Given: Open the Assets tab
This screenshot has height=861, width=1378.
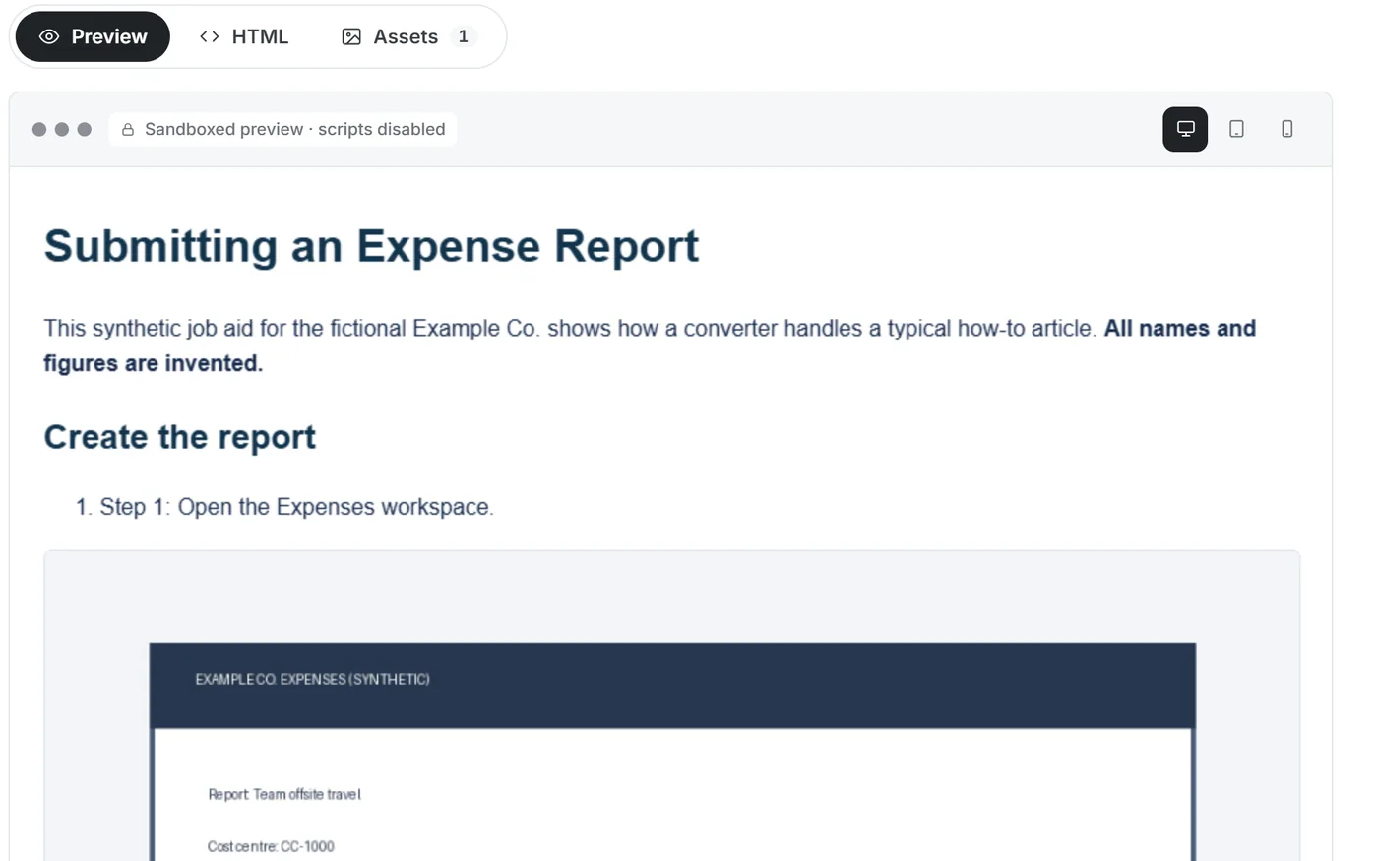Looking at the screenshot, I should coord(408,36).
